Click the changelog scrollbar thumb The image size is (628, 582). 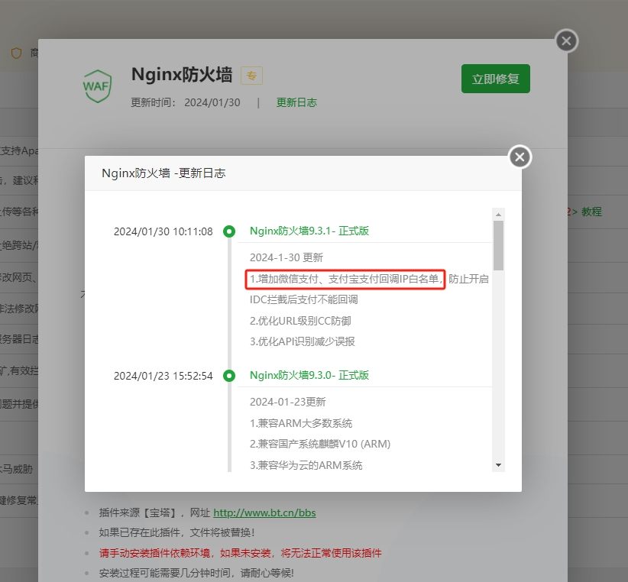click(x=498, y=245)
